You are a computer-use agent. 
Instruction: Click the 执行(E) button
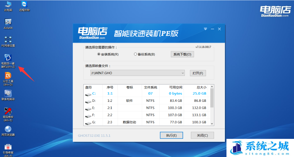click(x=171, y=135)
